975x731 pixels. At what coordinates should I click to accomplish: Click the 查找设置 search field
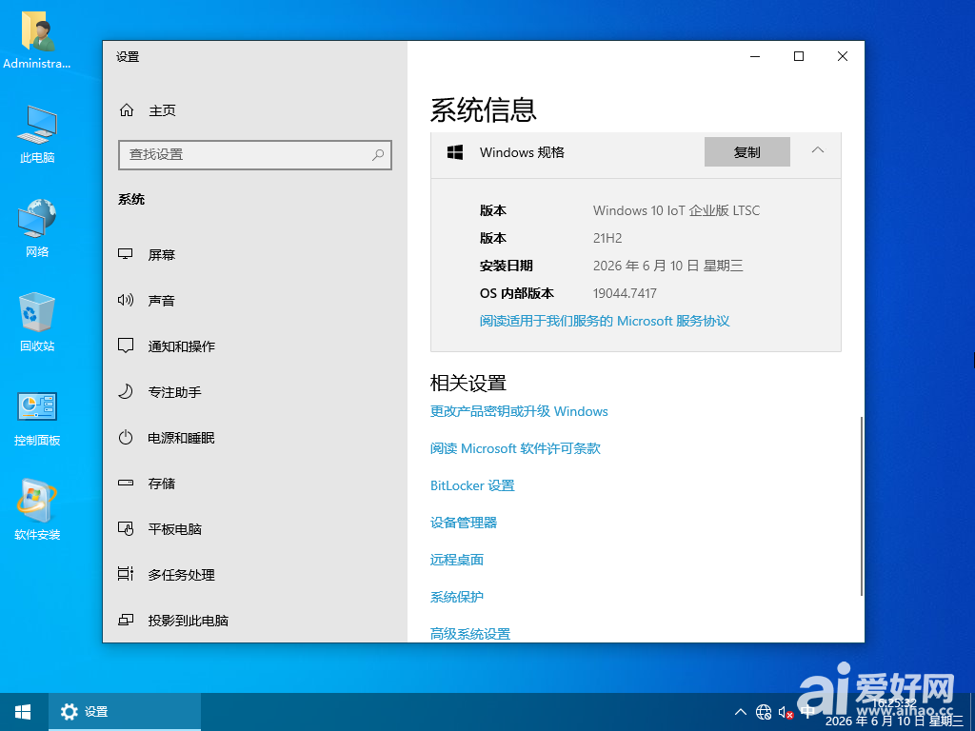255,155
